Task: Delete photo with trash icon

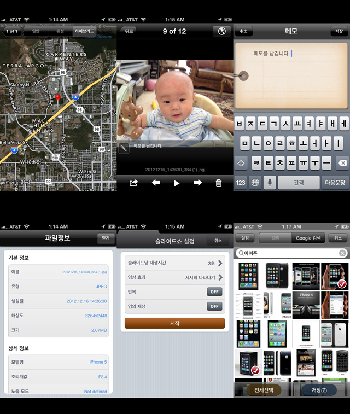Action: tap(219, 183)
